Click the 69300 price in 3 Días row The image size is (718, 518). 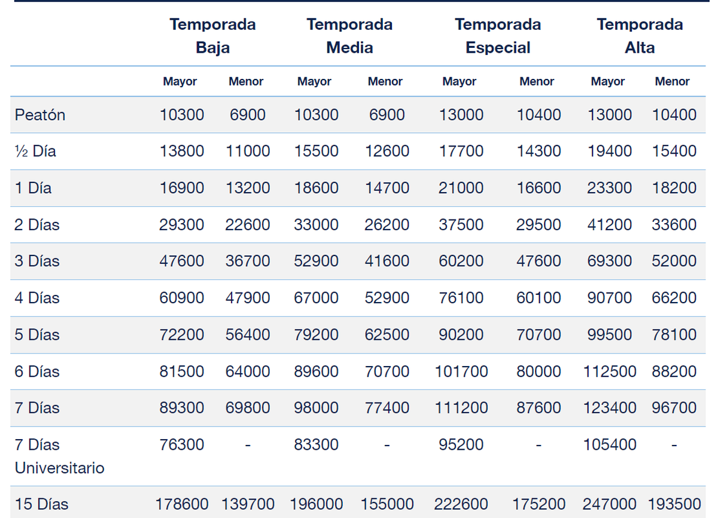point(609,261)
